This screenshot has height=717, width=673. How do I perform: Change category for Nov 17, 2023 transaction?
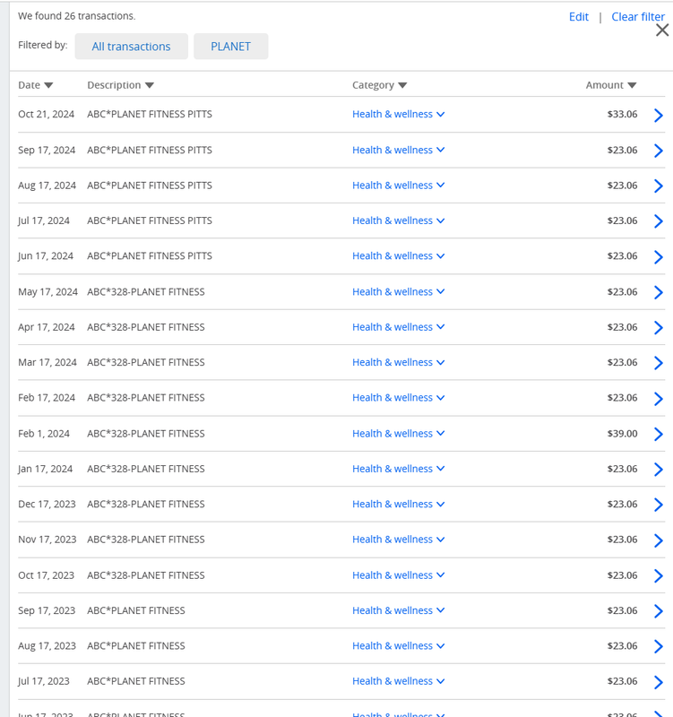[398, 540]
